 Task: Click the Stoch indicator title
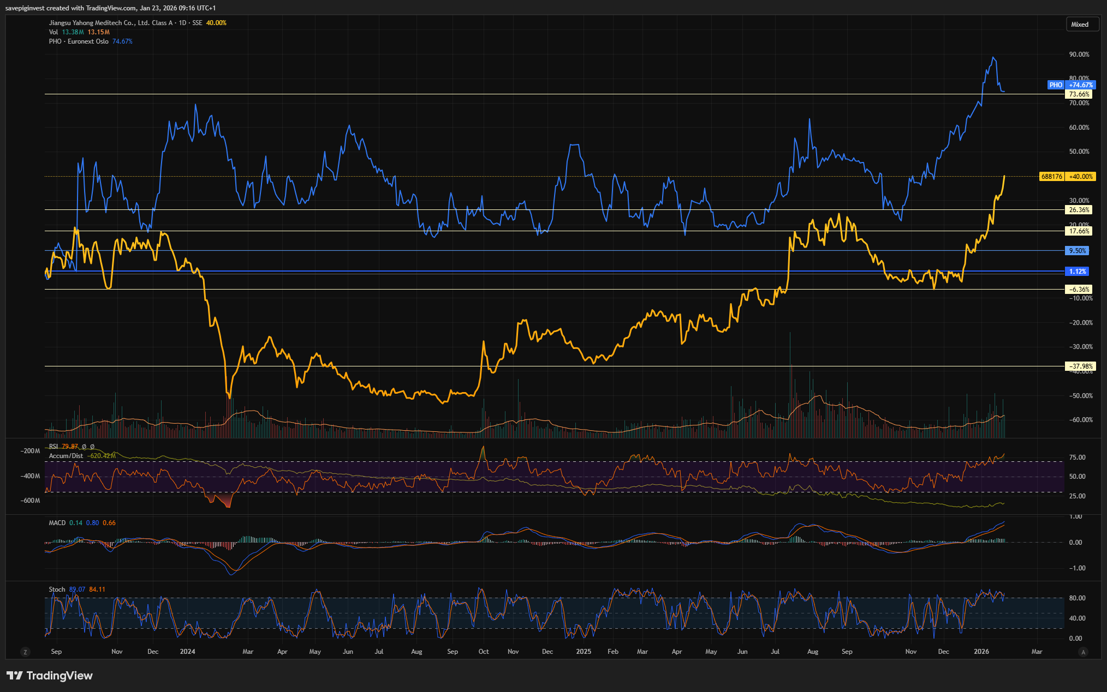point(57,589)
